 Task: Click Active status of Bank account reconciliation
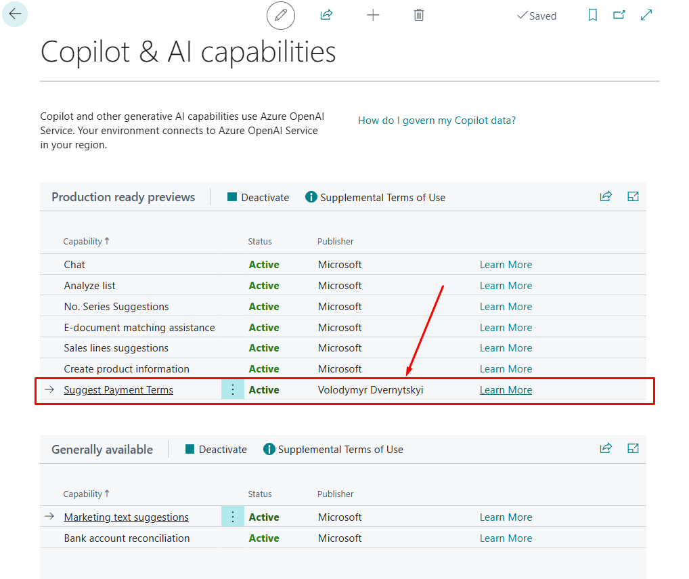(x=264, y=538)
